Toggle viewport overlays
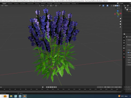 108,6
